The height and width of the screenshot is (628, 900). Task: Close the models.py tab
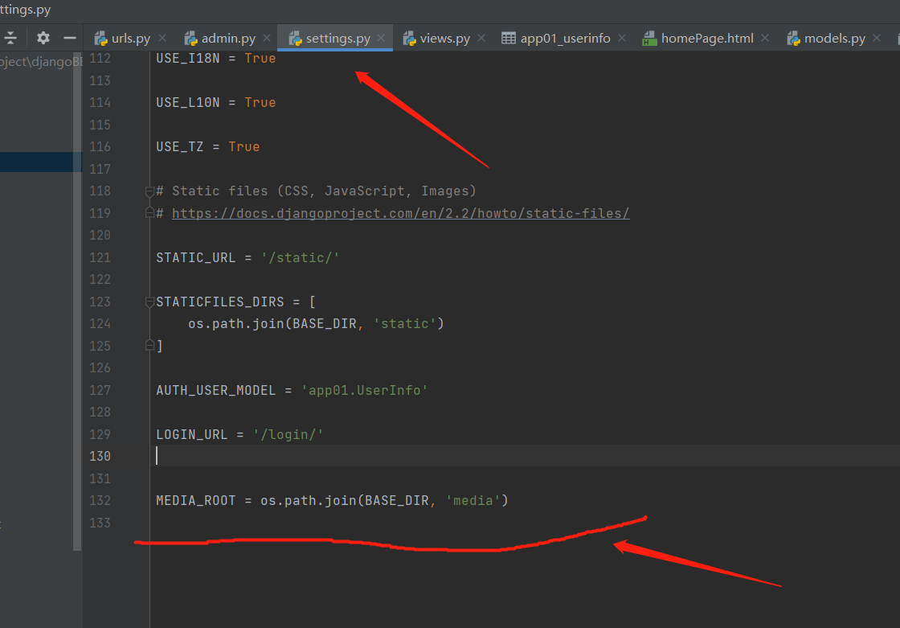point(877,38)
